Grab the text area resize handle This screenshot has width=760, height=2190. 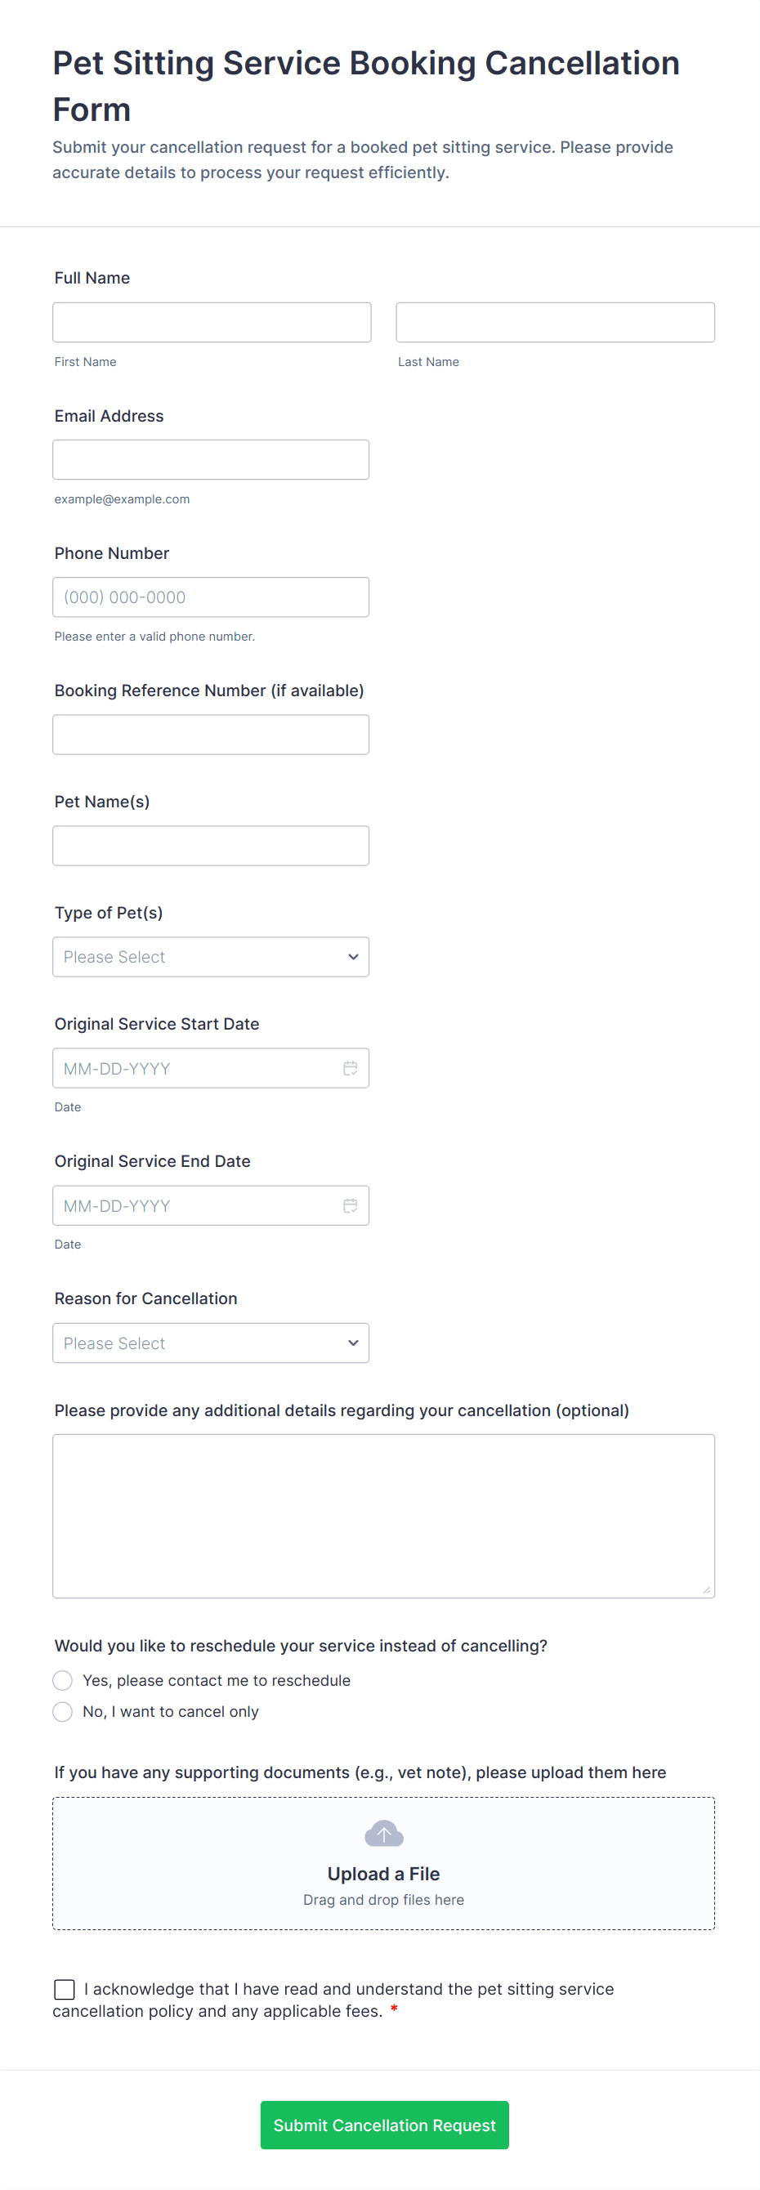tap(706, 1589)
